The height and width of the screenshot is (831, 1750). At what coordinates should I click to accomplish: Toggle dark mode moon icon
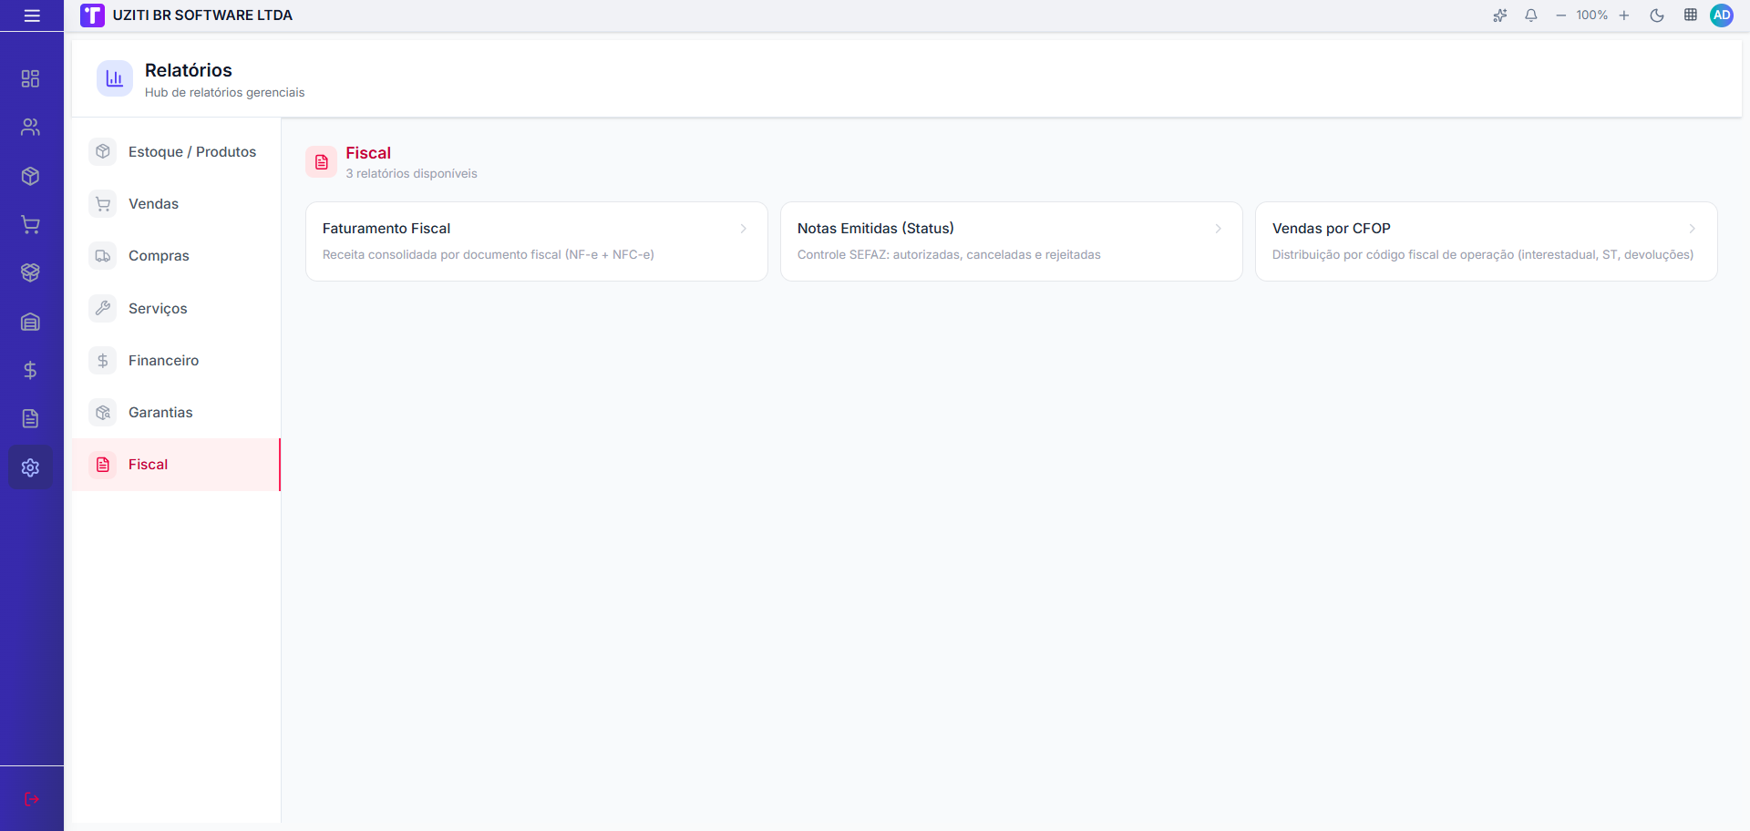click(x=1657, y=15)
